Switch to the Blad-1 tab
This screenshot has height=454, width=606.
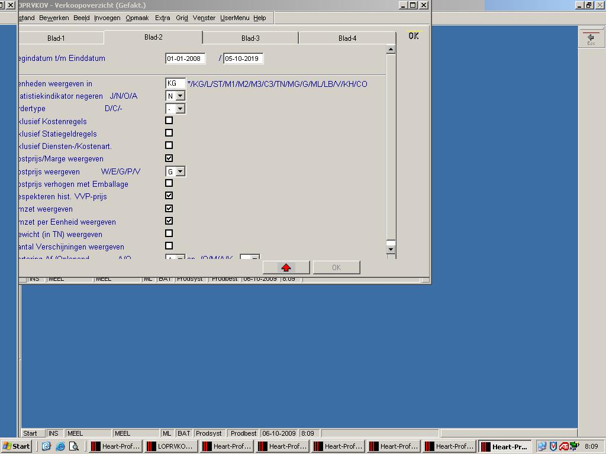coord(56,38)
